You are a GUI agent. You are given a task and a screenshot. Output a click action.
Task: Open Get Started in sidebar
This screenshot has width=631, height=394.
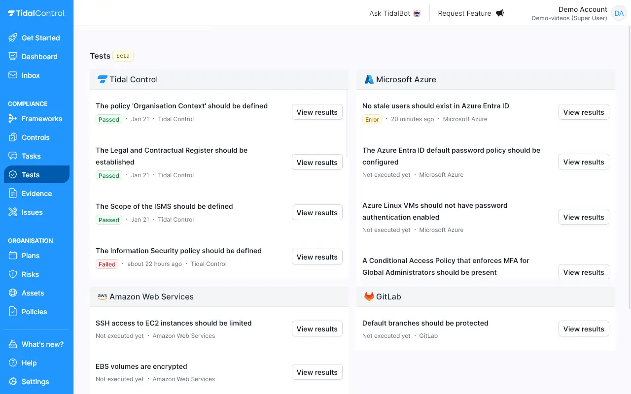click(x=36, y=38)
